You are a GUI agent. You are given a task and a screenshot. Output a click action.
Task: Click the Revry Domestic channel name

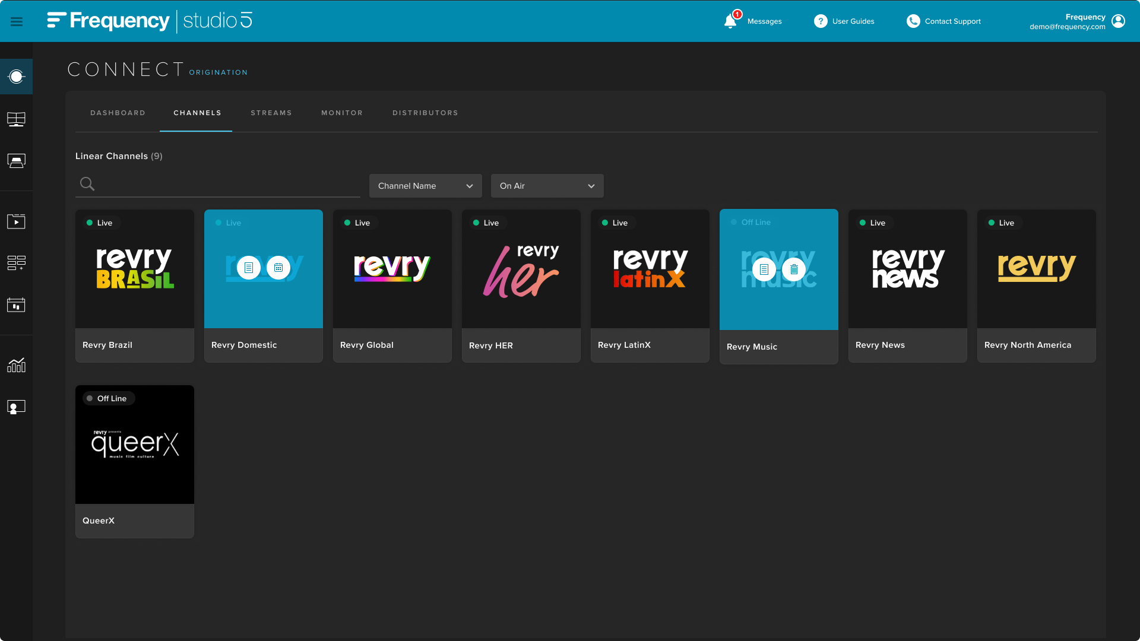[244, 345]
